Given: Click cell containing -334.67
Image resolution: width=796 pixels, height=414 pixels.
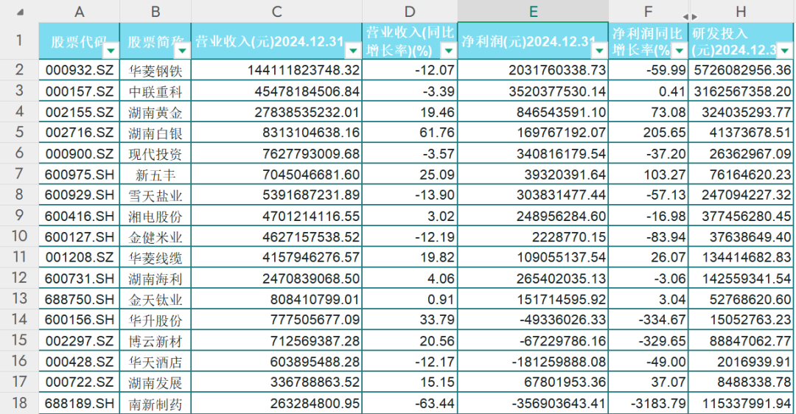Looking at the screenshot, I should [x=649, y=320].
